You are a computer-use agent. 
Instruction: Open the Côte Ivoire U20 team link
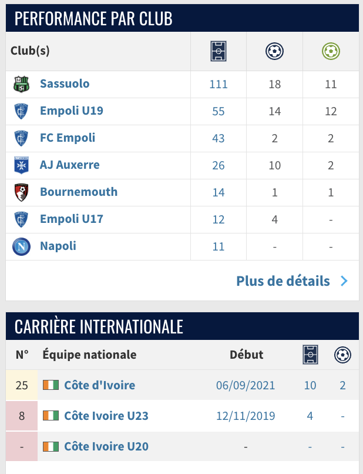point(106,446)
